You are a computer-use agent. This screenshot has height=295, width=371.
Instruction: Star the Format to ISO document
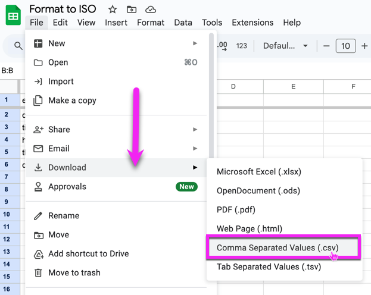pyautogui.click(x=113, y=10)
